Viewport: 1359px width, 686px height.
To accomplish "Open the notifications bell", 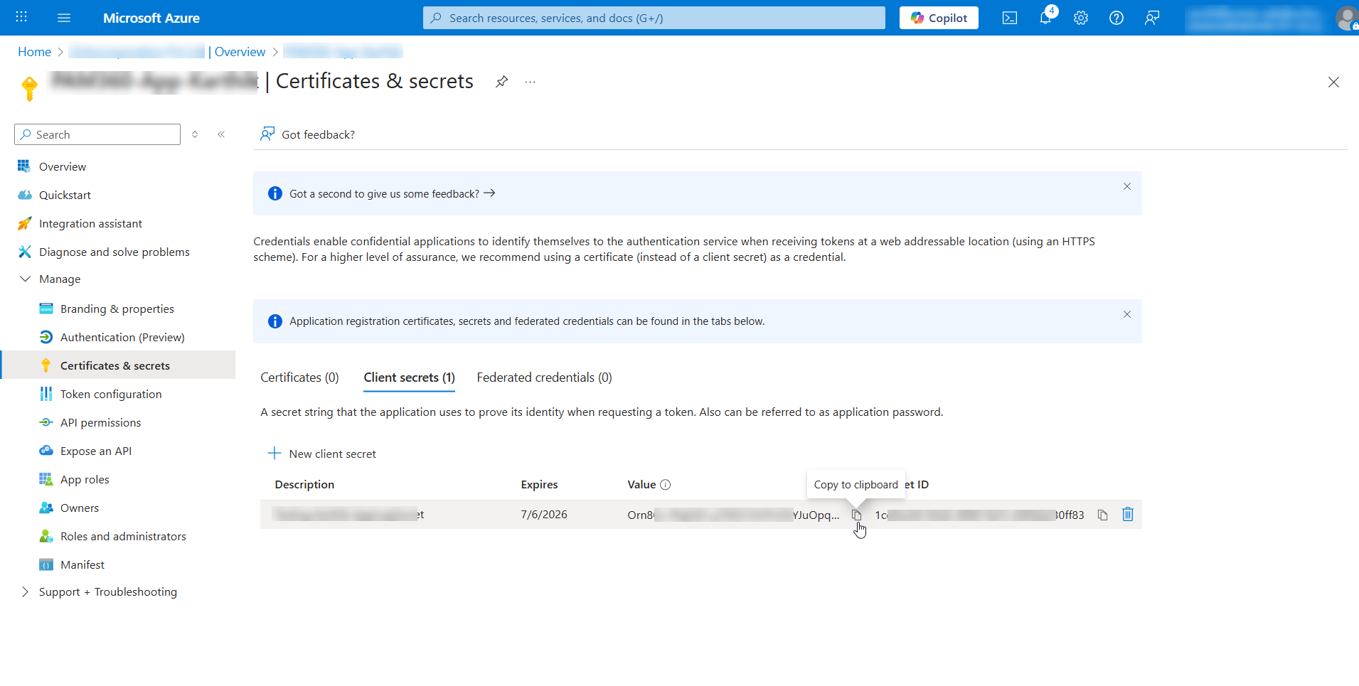I will point(1045,18).
